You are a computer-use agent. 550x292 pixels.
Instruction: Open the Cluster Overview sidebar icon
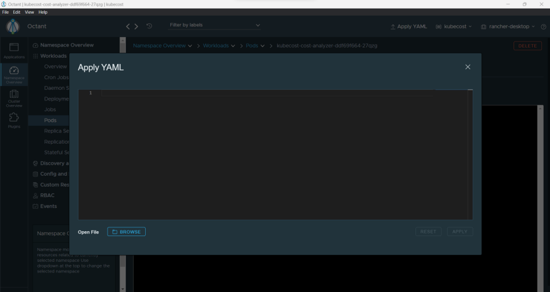coord(13,97)
